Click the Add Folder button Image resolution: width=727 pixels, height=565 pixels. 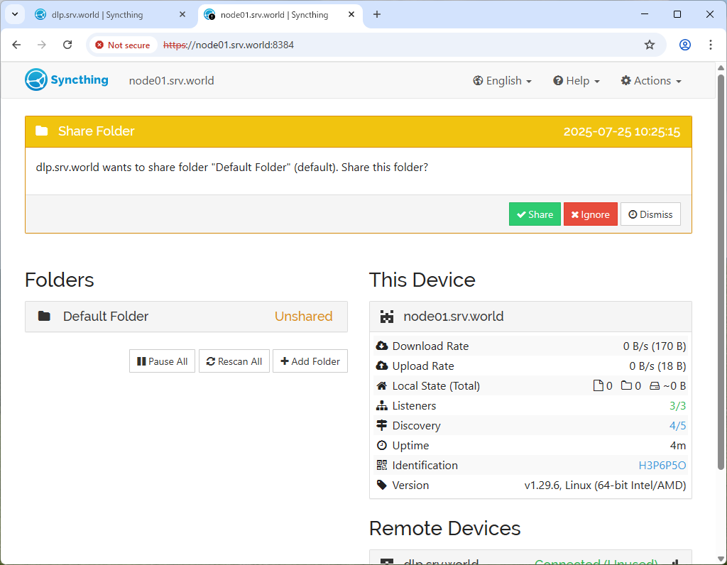click(310, 361)
